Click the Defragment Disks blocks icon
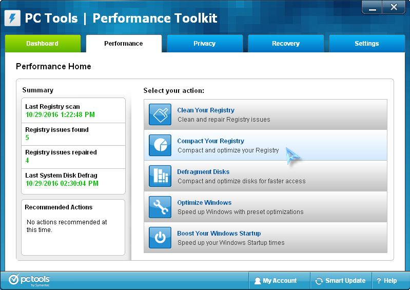 point(160,176)
